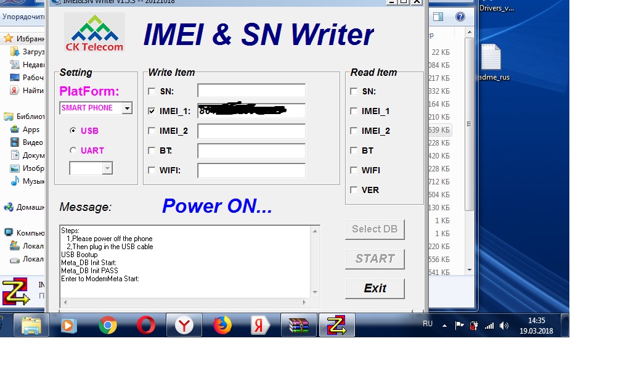Screen dimensions: 631x370
Task: Select the USB radio button
Action: pyautogui.click(x=73, y=131)
